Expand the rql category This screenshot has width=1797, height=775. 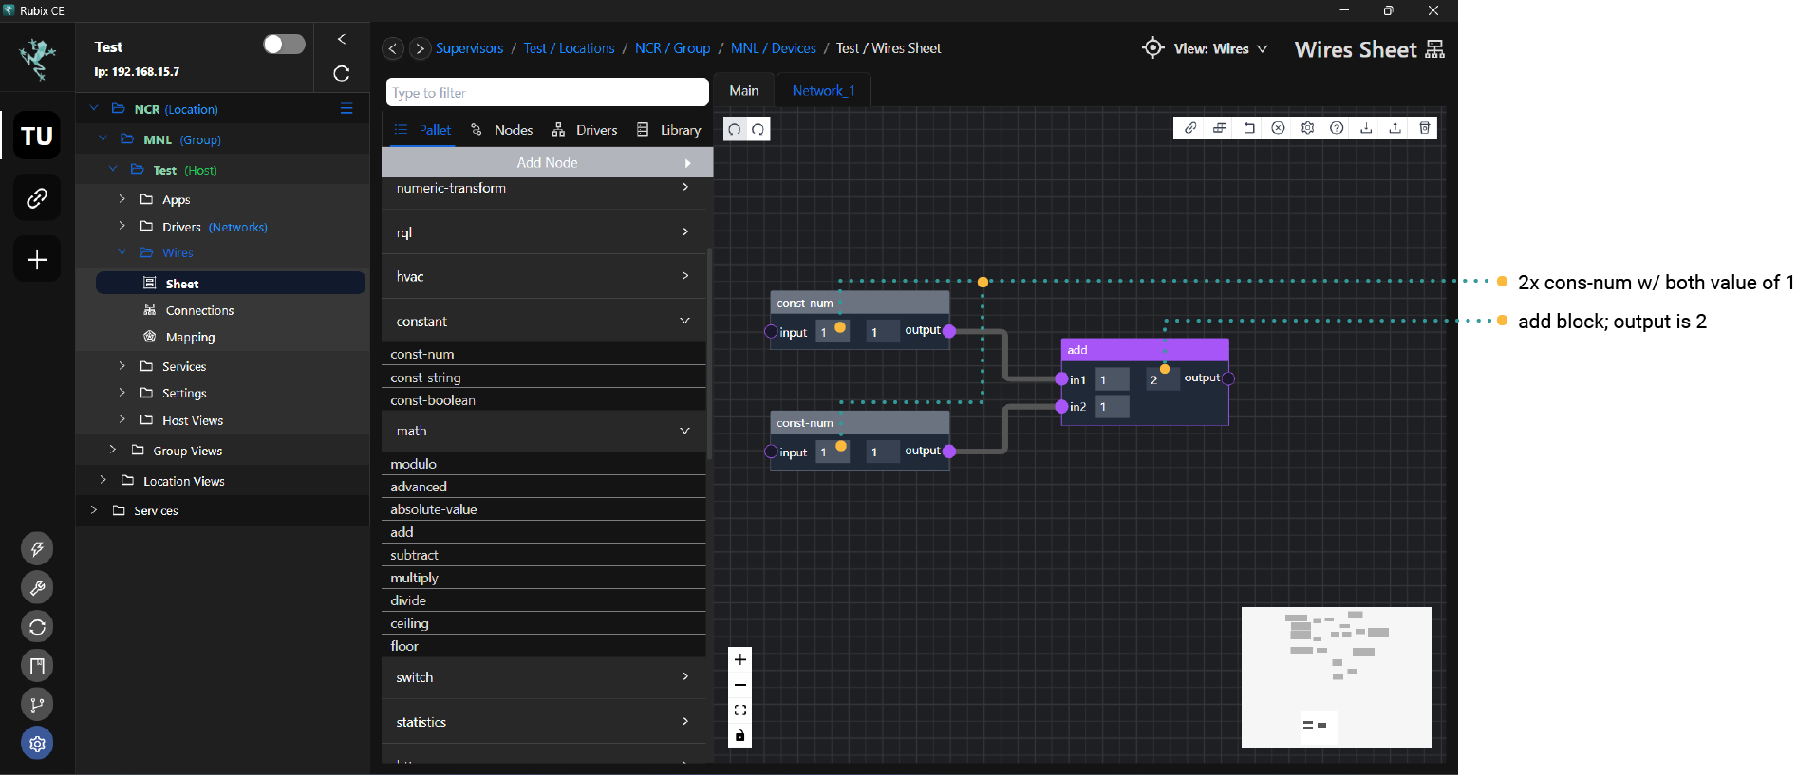547,232
